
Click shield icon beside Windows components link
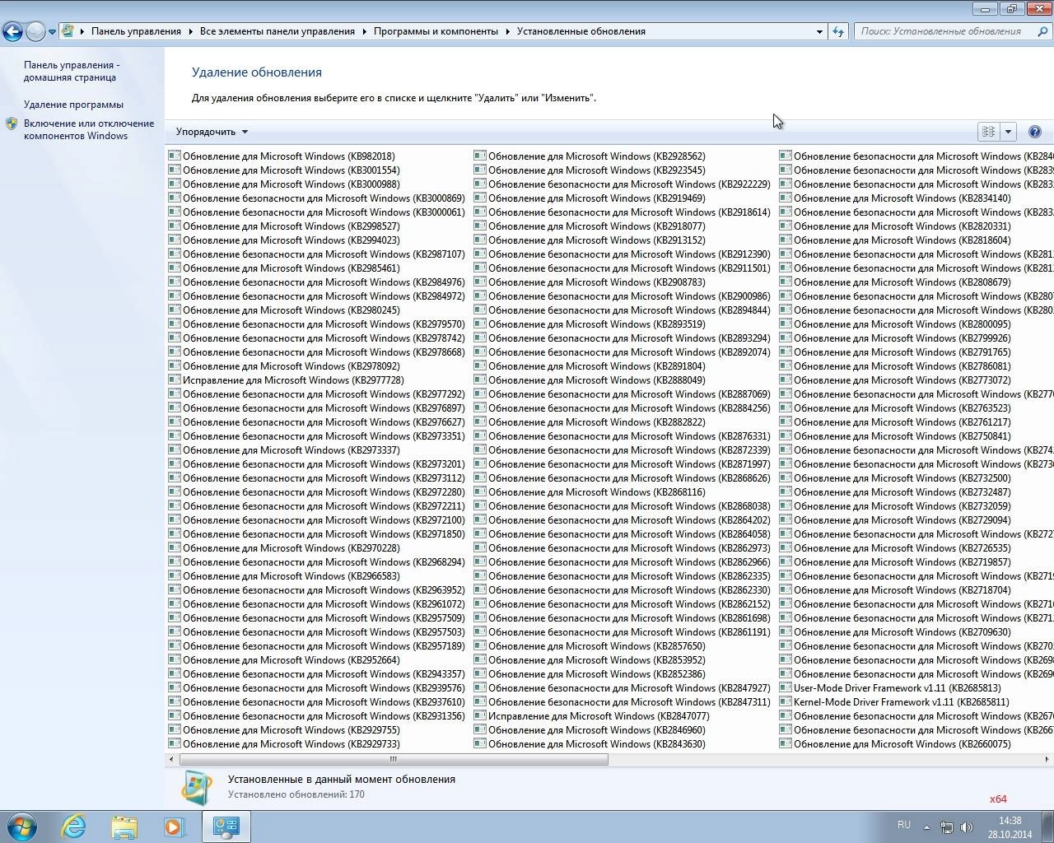click(12, 123)
